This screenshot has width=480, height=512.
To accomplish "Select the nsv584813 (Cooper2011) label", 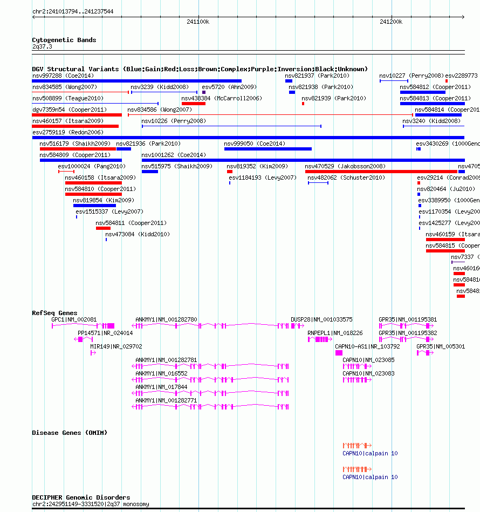I will tap(435, 98).
